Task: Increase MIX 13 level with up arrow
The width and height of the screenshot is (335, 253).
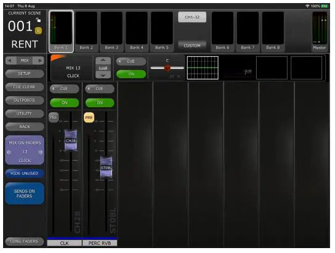Action: [x=103, y=61]
